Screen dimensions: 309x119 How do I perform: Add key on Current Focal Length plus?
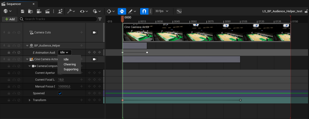81,80
